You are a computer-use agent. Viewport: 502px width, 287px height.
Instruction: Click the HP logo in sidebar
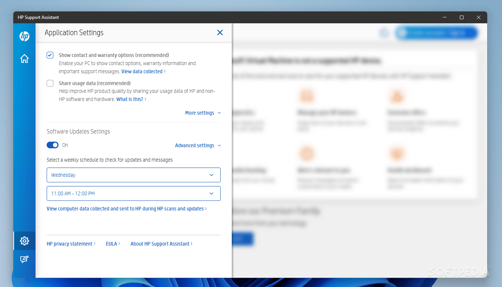coord(24,36)
